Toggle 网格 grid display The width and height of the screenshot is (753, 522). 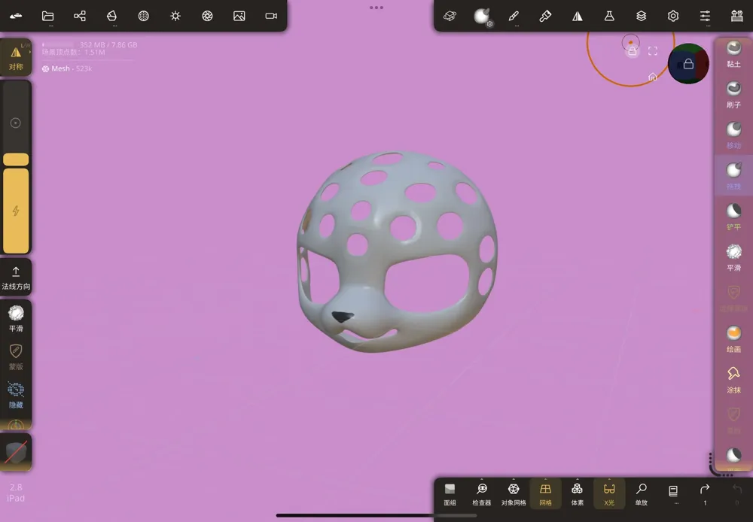[545, 493]
